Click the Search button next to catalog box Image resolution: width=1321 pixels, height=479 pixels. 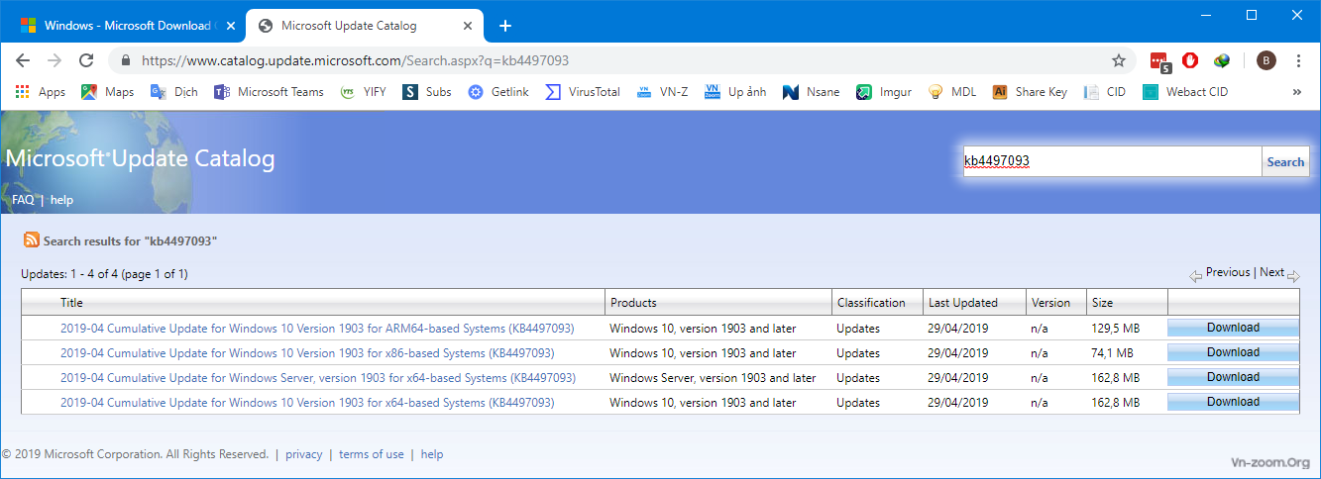(x=1285, y=162)
